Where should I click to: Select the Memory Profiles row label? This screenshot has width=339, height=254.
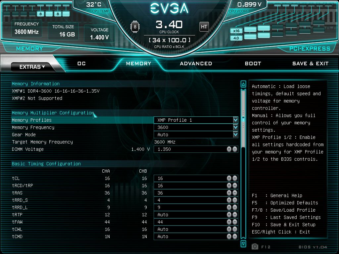point(32,120)
